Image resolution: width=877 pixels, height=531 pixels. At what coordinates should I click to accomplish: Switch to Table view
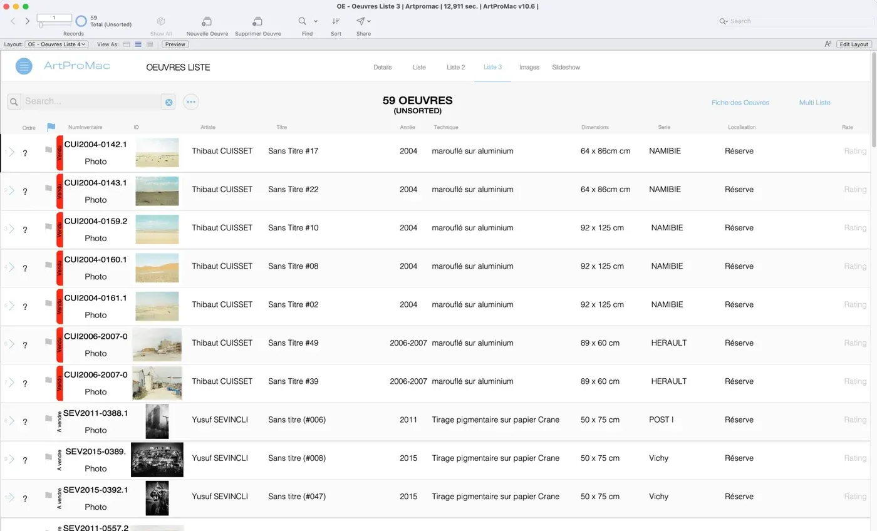150,44
